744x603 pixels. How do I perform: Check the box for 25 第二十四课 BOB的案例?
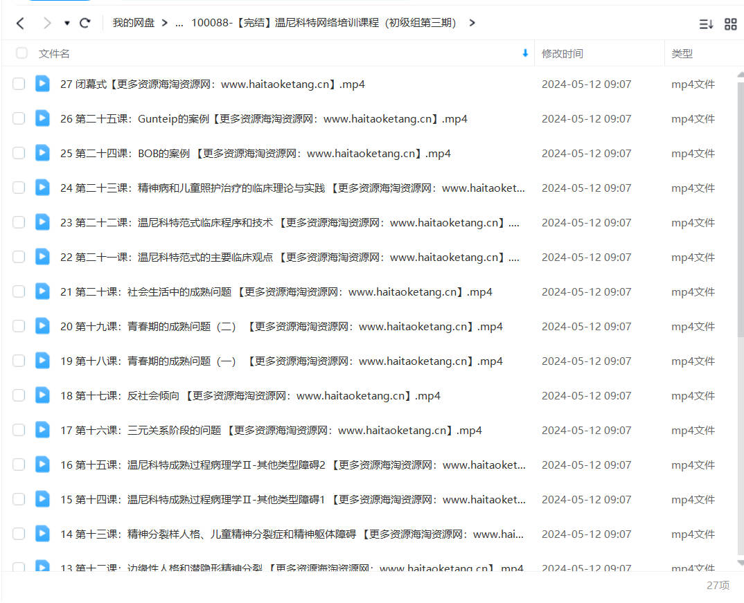19,153
